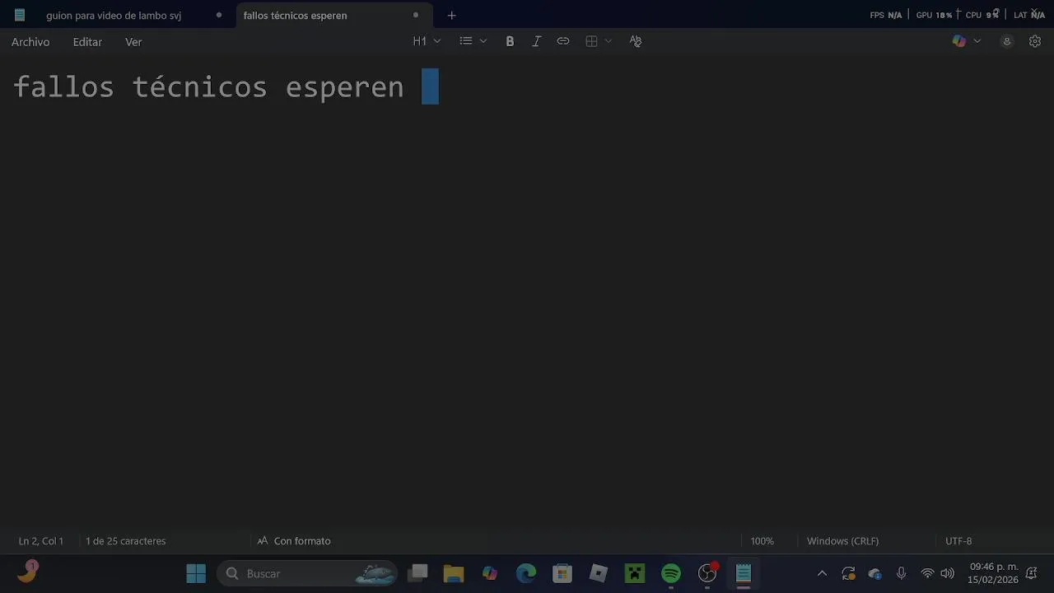1054x593 pixels.
Task: Open the account profile icon
Action: coord(1006,41)
